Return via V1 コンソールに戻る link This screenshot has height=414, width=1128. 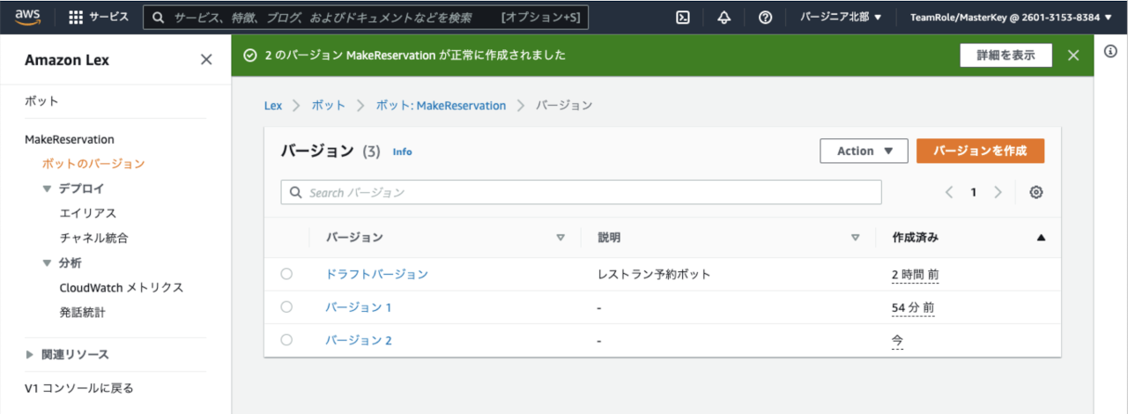pos(79,388)
